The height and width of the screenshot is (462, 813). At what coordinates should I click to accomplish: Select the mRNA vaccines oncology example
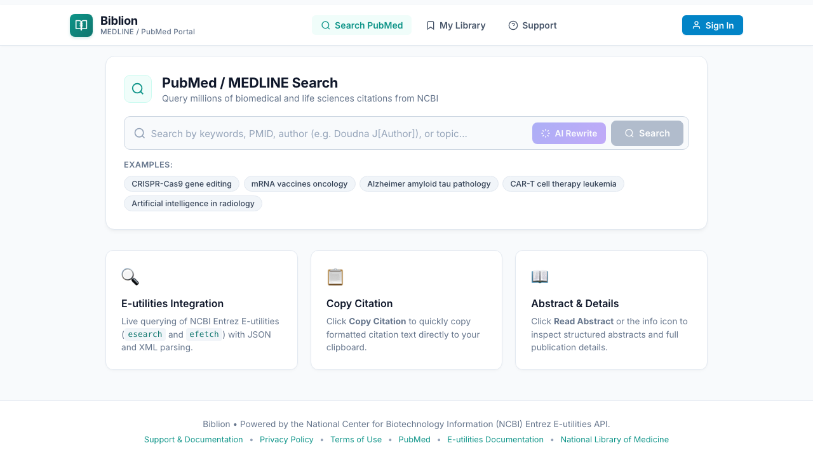pyautogui.click(x=299, y=184)
